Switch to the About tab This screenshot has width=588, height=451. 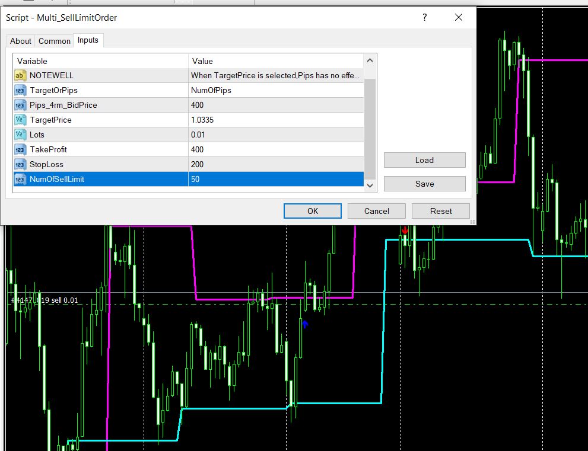tap(20, 41)
